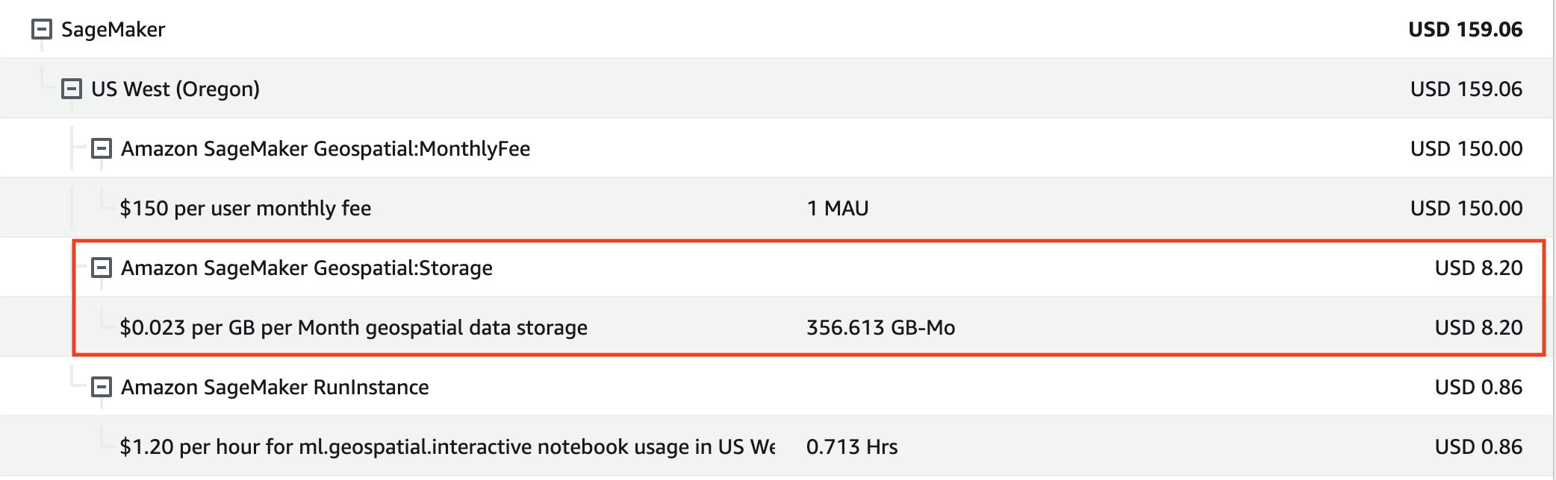Click the 1 MAU usage quantity
The width and height of the screenshot is (1556, 480).
[838, 209]
